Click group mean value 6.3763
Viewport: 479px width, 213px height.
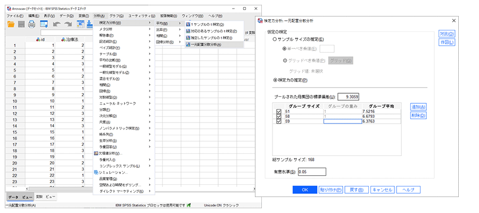370,121
